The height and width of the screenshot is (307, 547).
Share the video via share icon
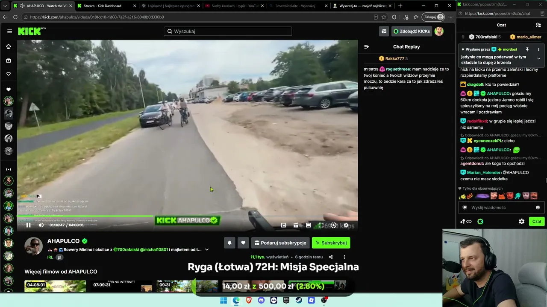pyautogui.click(x=331, y=257)
